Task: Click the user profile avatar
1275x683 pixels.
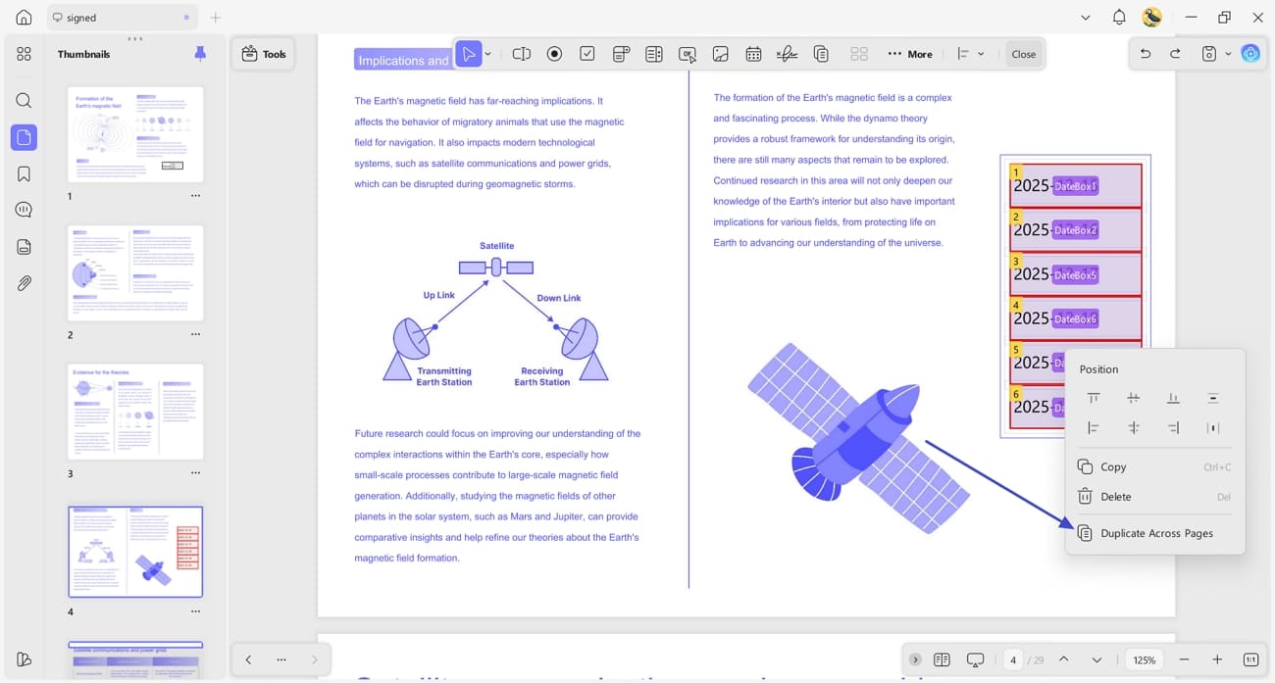Action: (1152, 17)
